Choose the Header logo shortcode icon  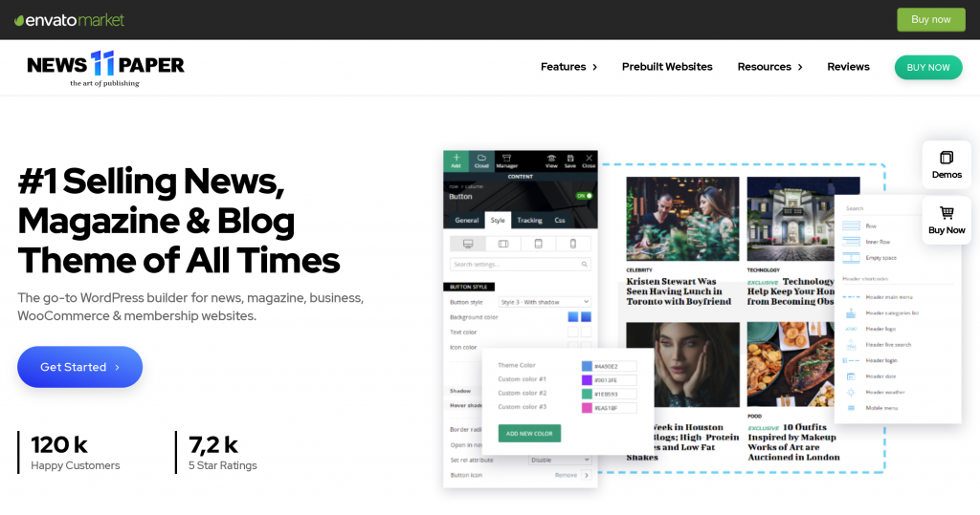coord(851,329)
